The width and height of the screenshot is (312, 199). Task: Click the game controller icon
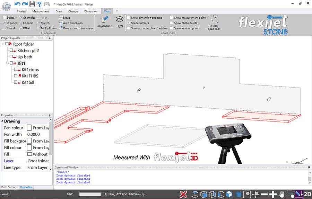(x=47, y=4)
